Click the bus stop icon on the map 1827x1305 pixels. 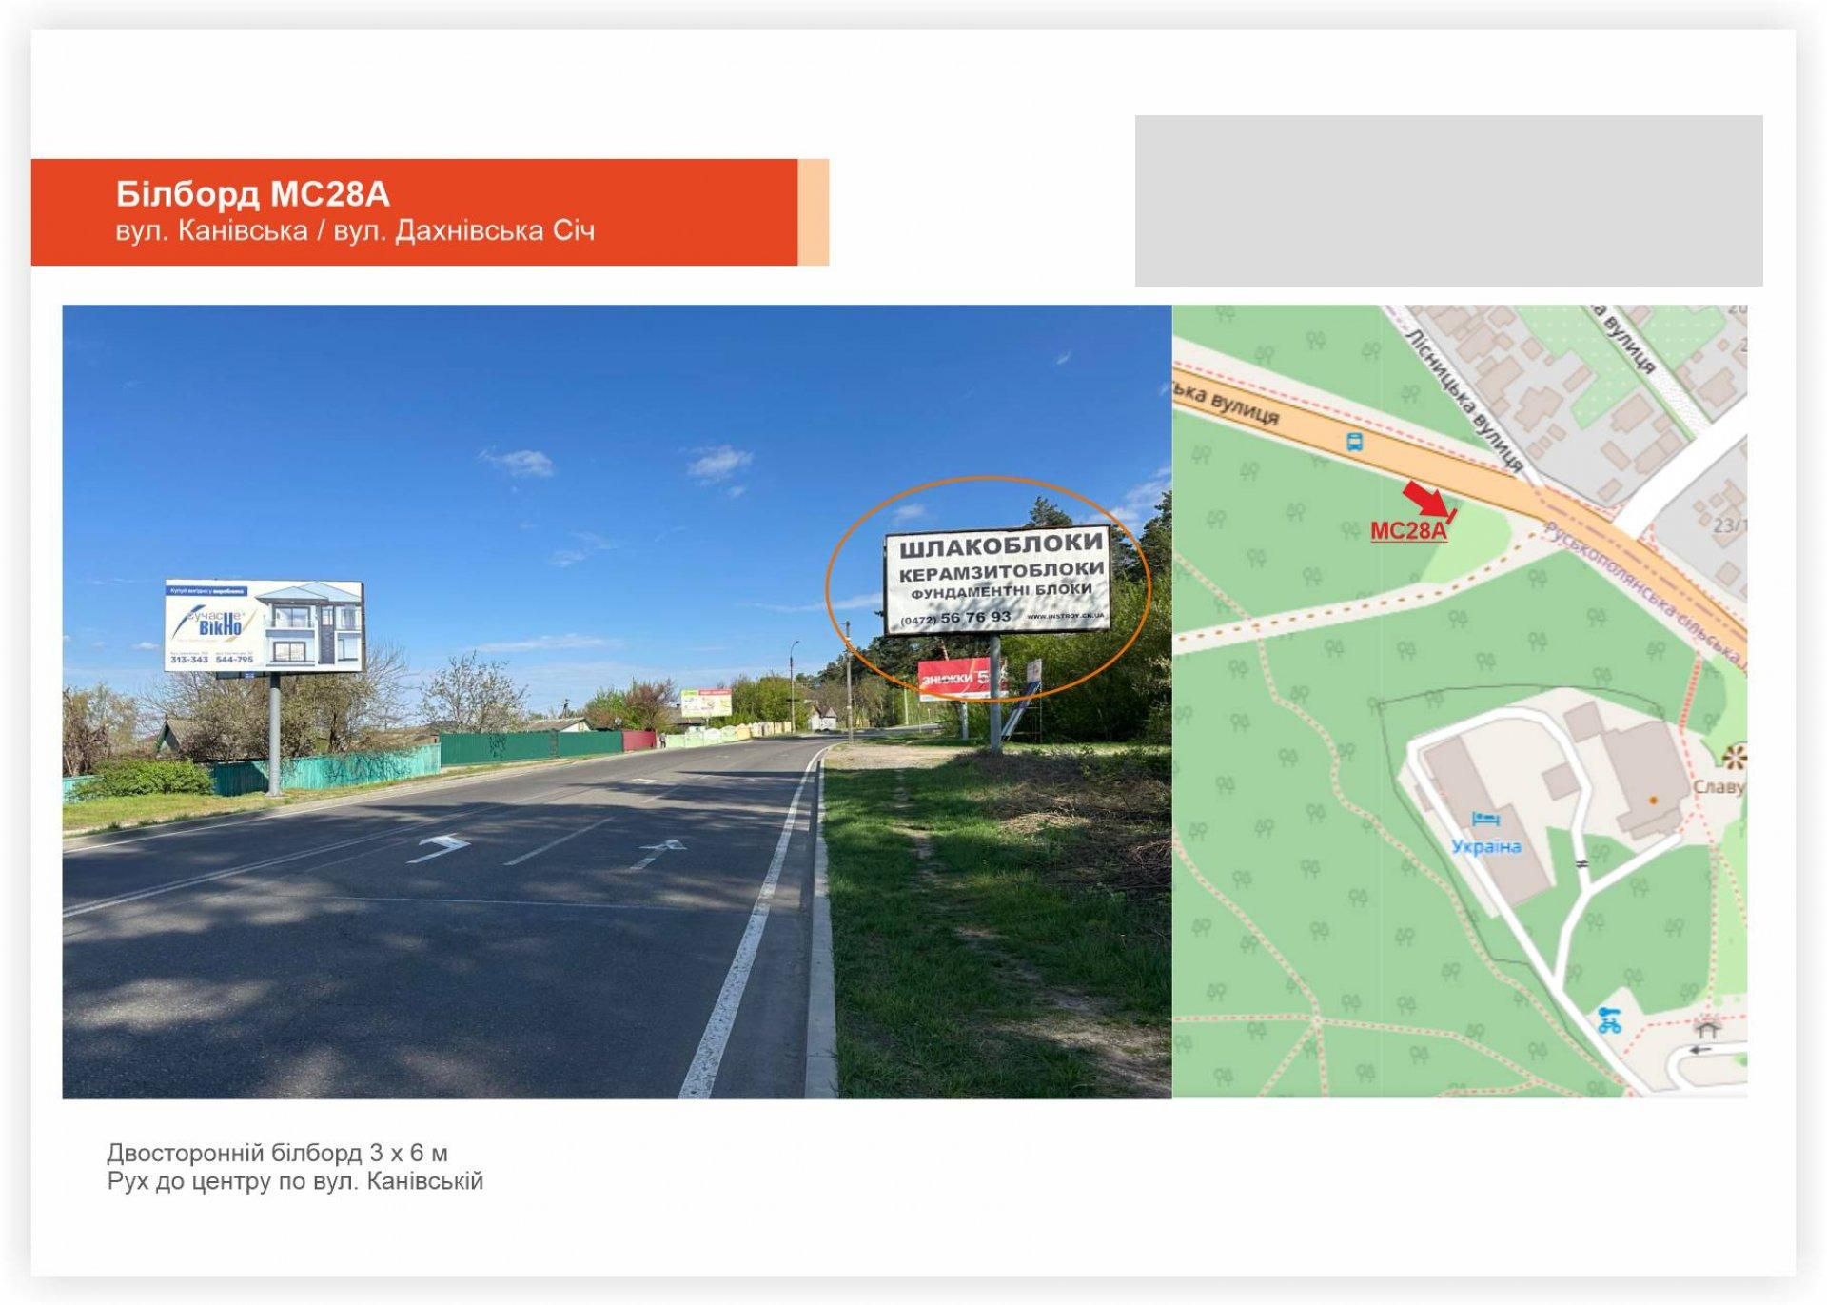(x=1354, y=442)
